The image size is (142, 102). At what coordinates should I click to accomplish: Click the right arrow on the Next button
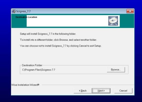[104, 91]
